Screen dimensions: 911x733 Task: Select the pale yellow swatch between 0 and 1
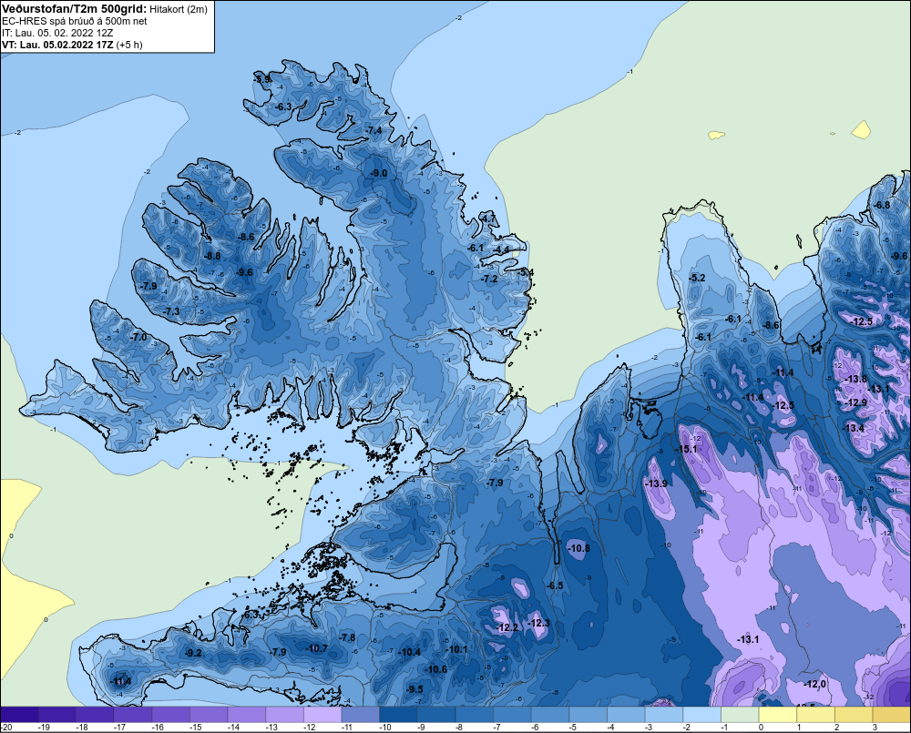(777, 715)
